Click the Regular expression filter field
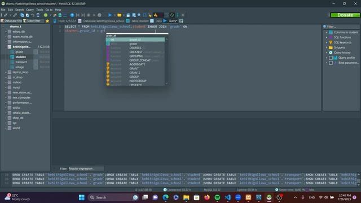 pos(86,169)
